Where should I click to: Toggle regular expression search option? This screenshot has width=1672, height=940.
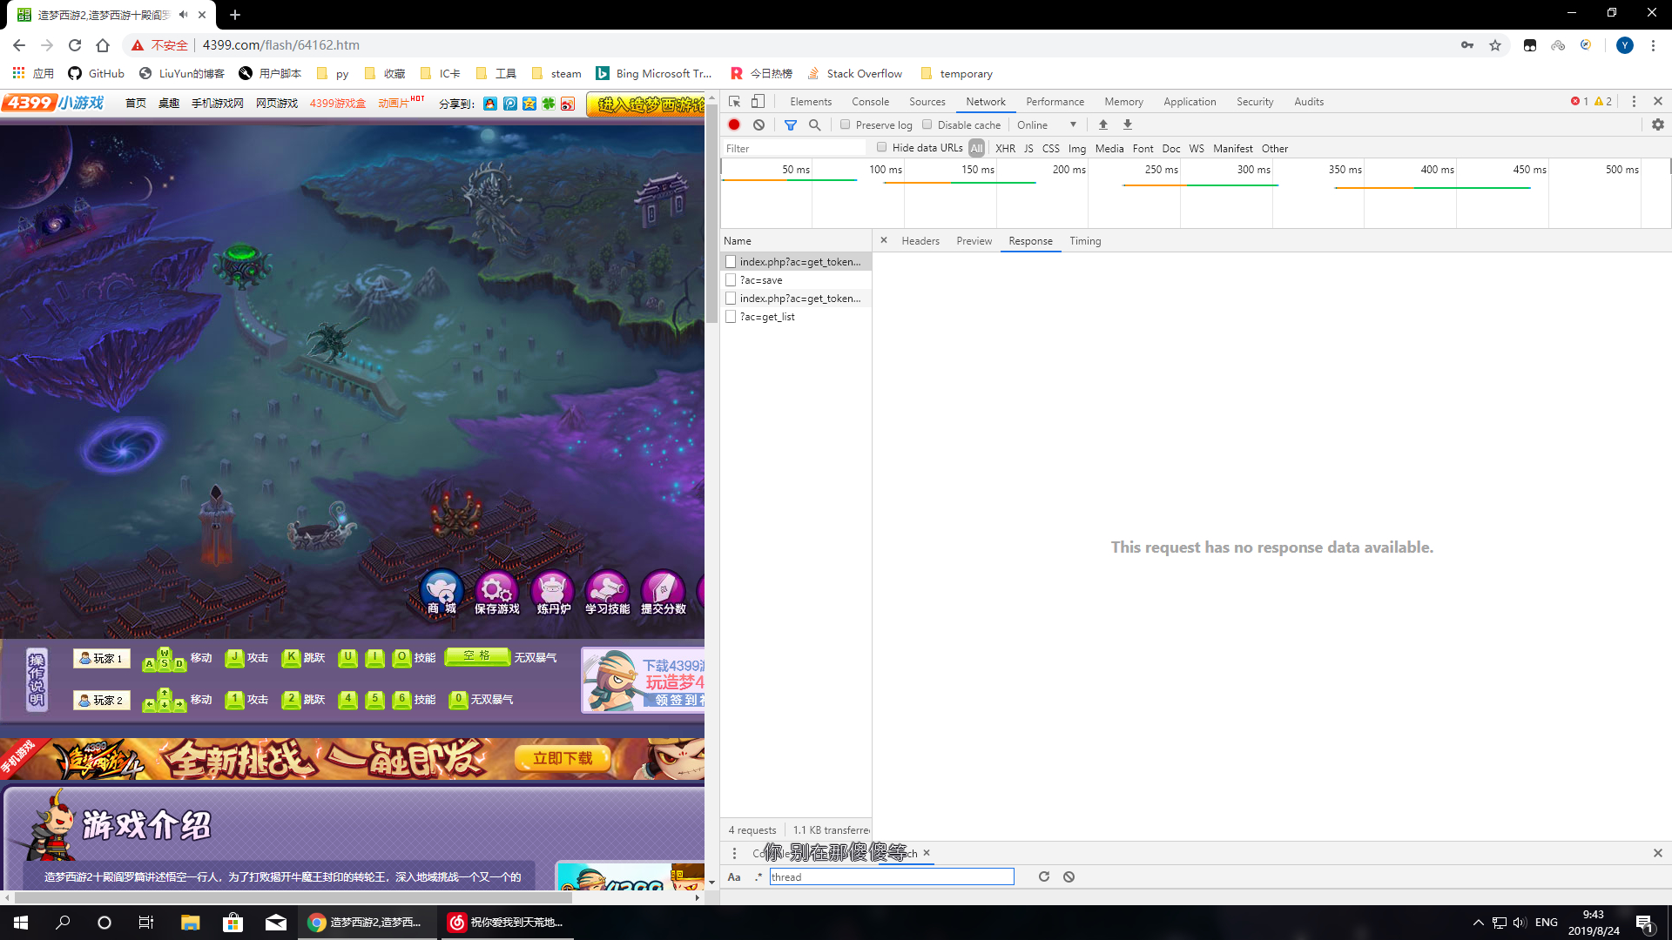click(758, 877)
